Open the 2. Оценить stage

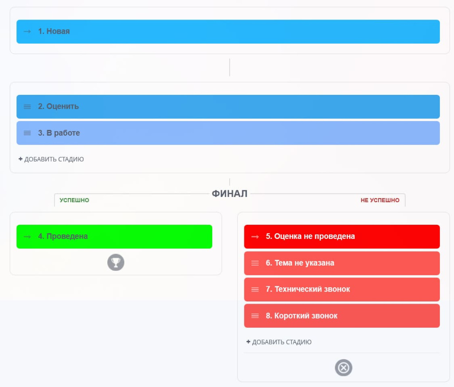(x=228, y=106)
